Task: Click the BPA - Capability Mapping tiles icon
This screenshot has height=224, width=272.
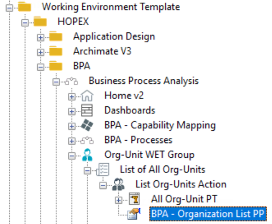Action: [87, 125]
